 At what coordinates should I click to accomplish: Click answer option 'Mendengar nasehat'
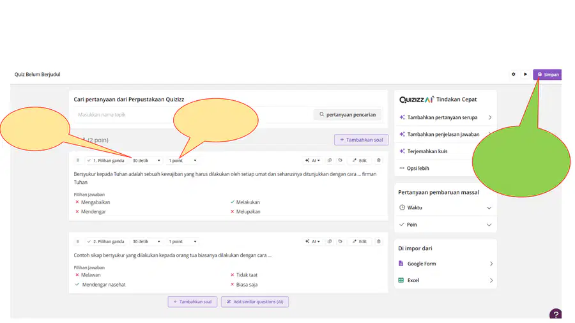pos(103,285)
